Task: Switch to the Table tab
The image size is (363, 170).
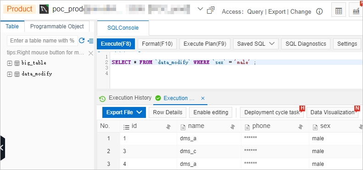Action: pyautogui.click(x=12, y=27)
